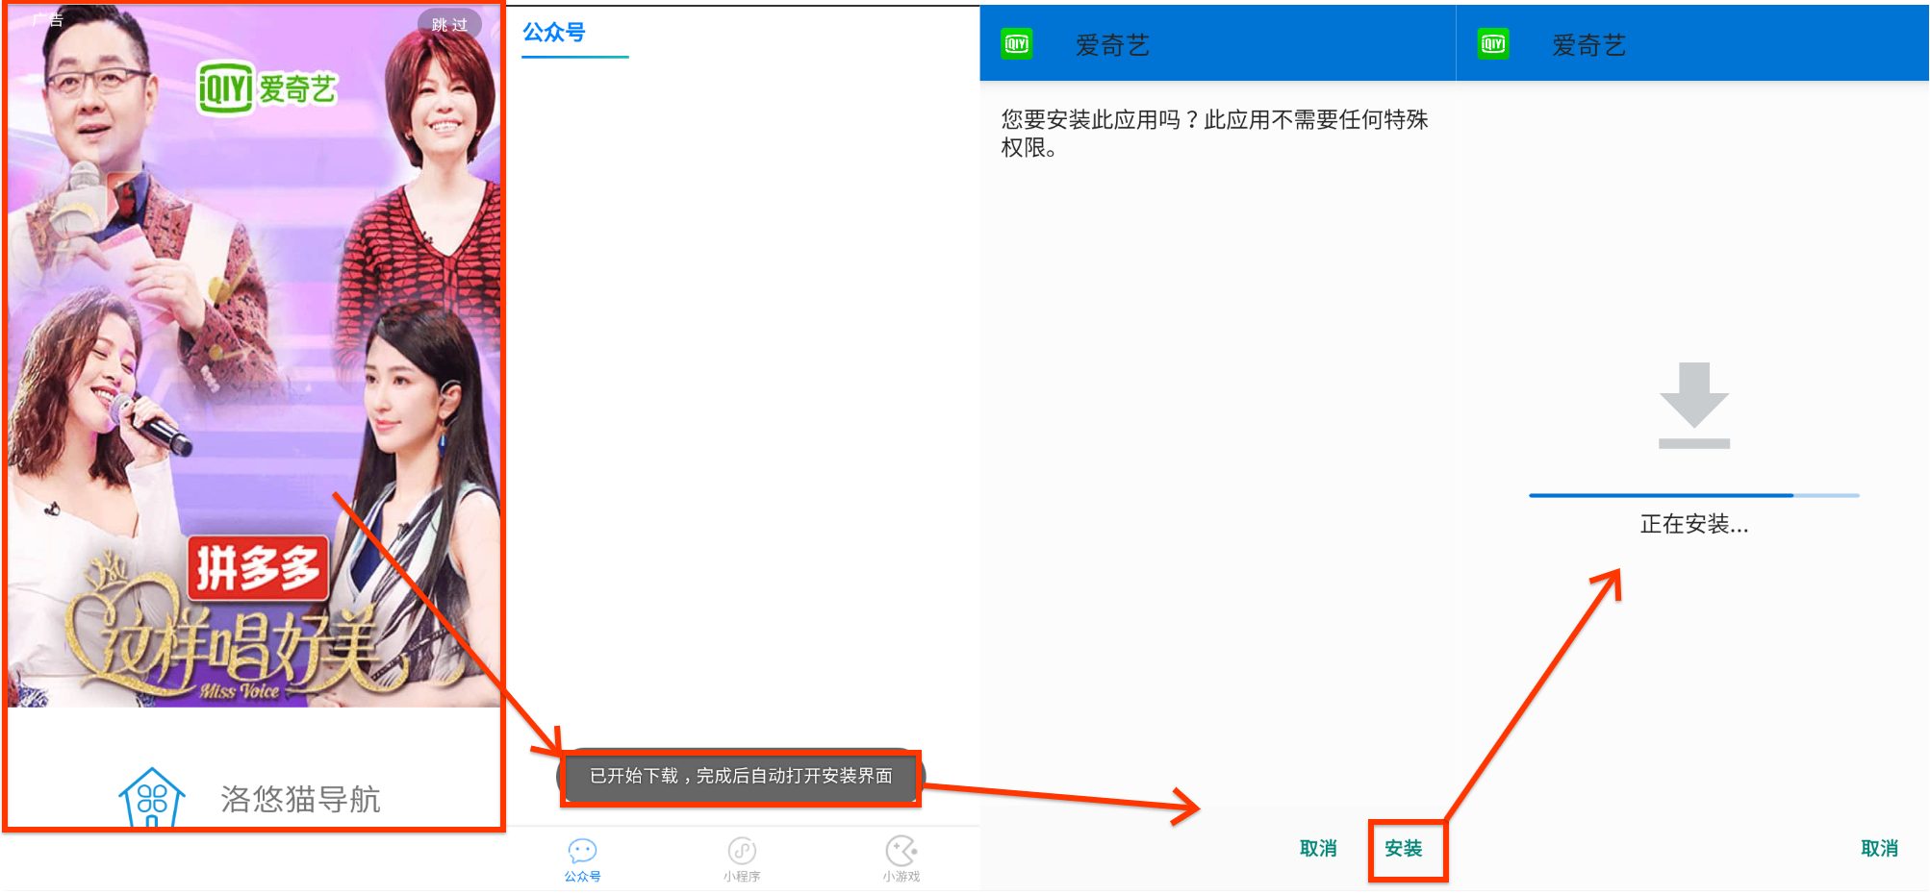Tap the 已开始下载 toast message
This screenshot has width=1930, height=895.
(x=740, y=776)
